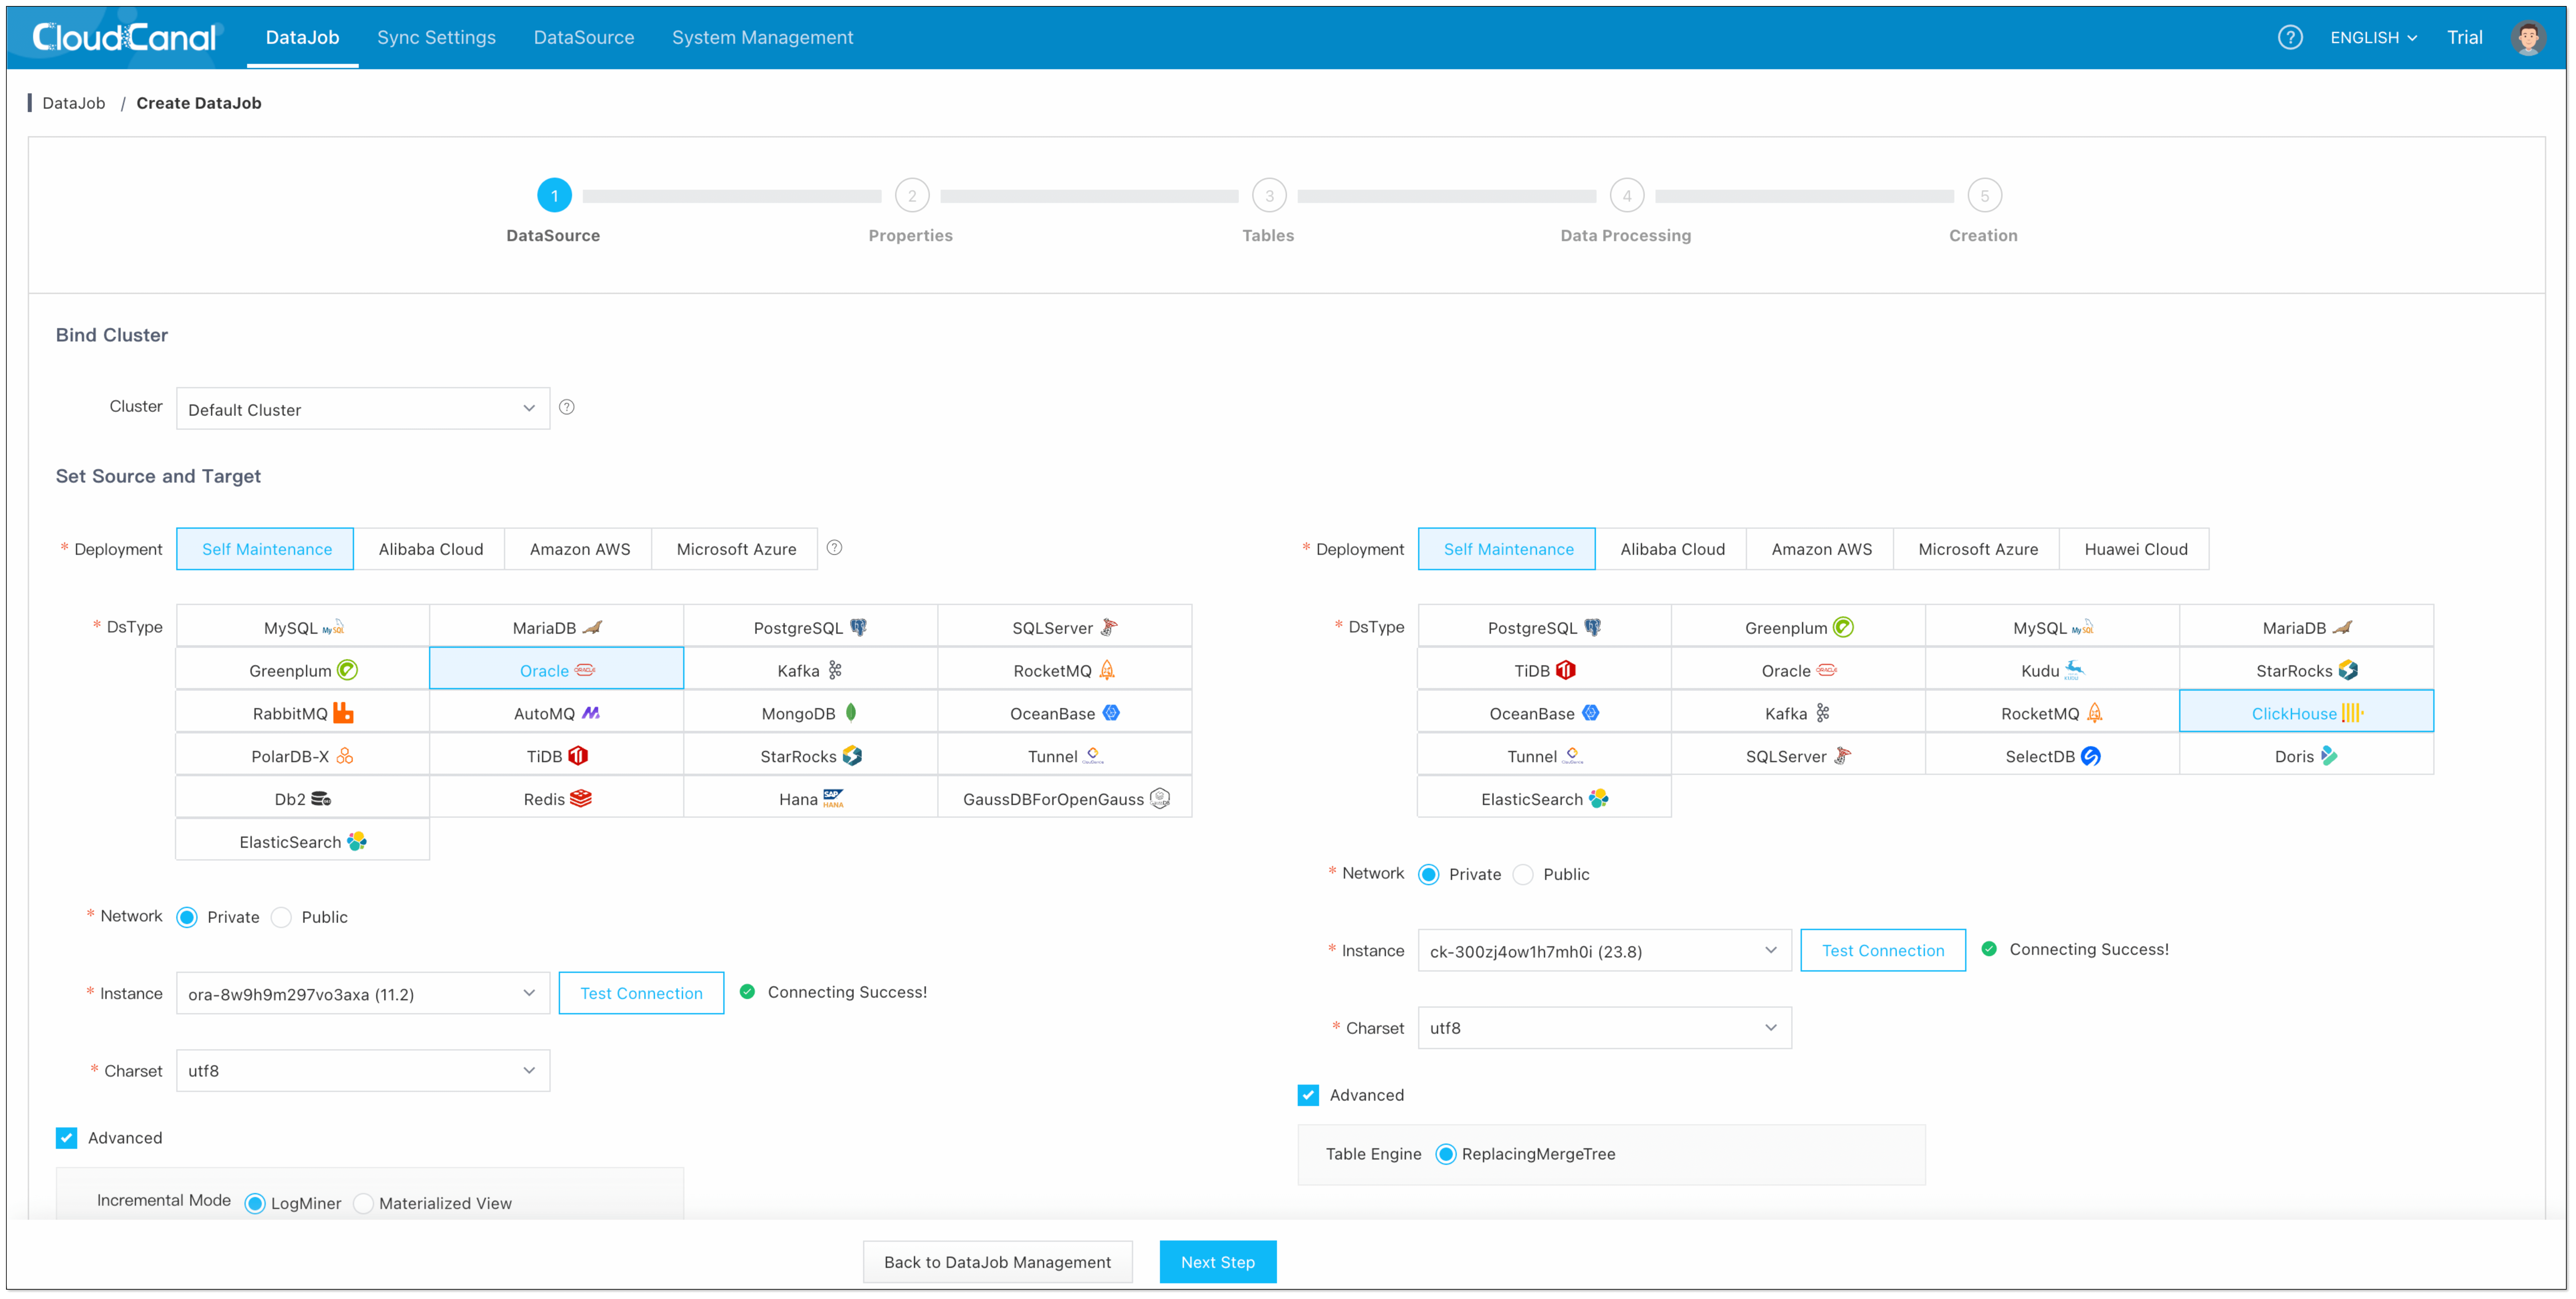Test the source Oracle connection

coord(641,993)
